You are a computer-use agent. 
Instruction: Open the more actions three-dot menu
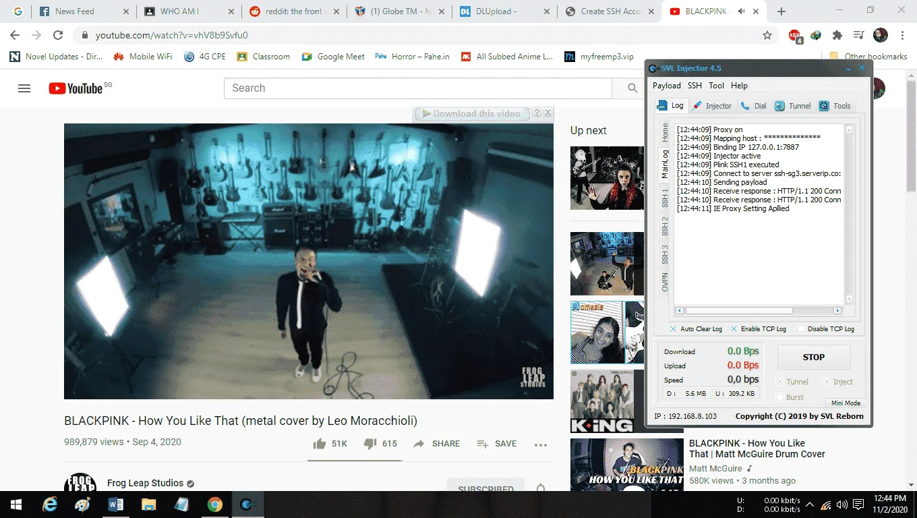pos(540,444)
